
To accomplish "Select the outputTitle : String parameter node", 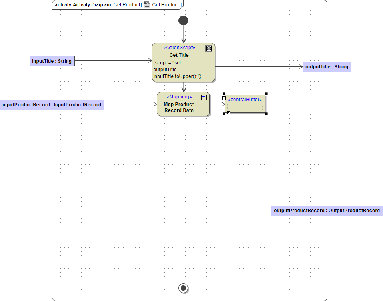I will (327, 67).
